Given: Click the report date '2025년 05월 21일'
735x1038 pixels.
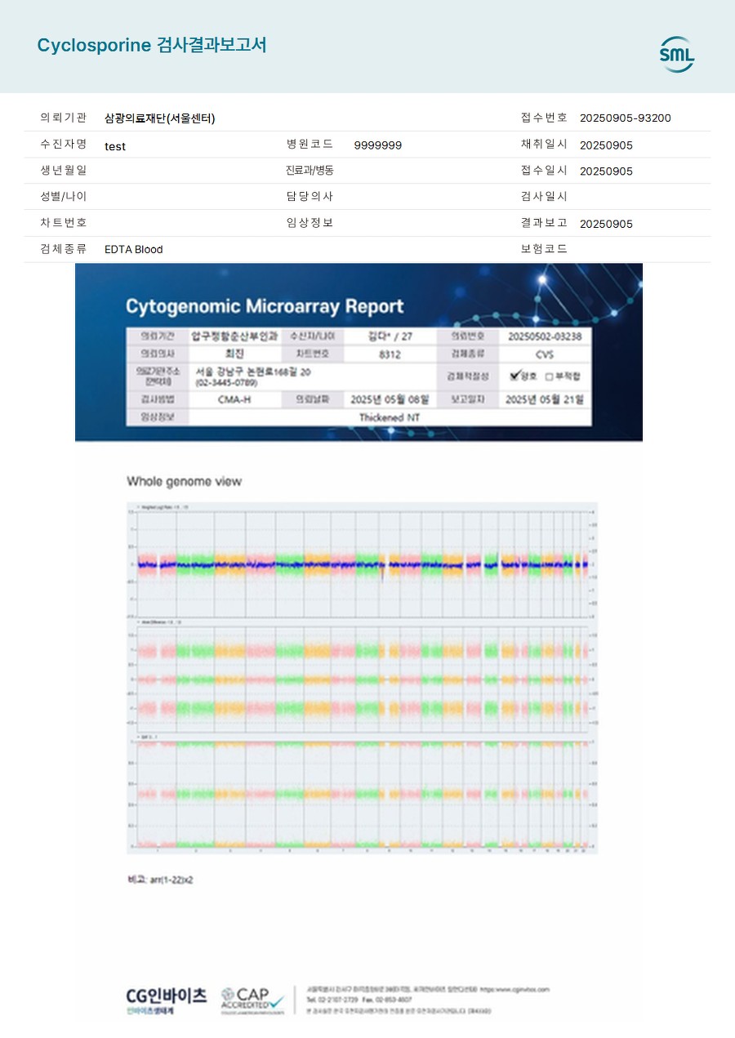Looking at the screenshot, I should [x=545, y=400].
